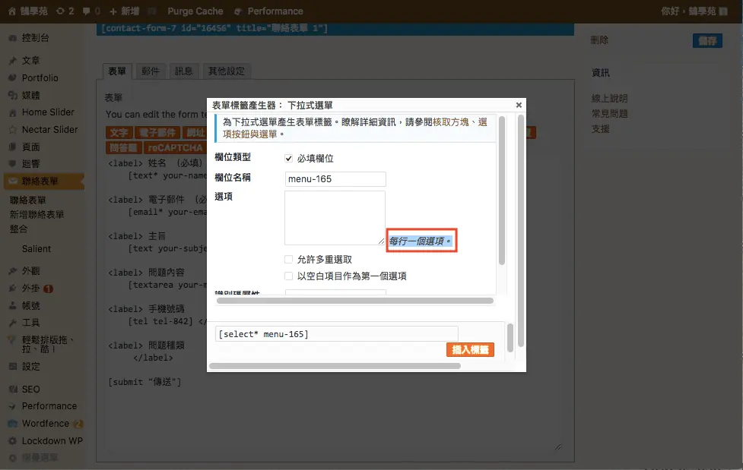Viewport: 743px width, 470px height.
Task: Open the 核取方塊 link in dialog description
Action: [451, 122]
